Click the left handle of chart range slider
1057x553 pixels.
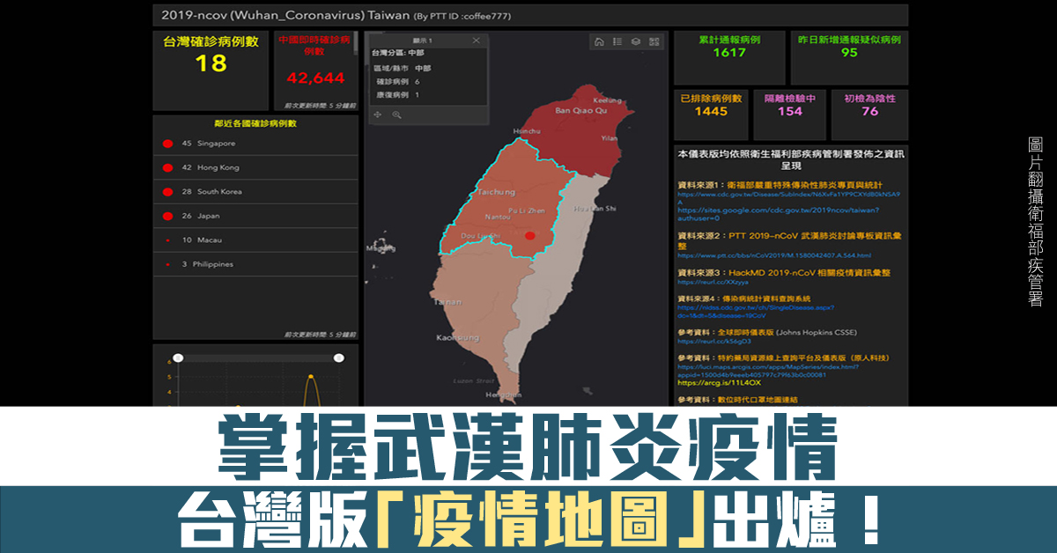click(178, 358)
